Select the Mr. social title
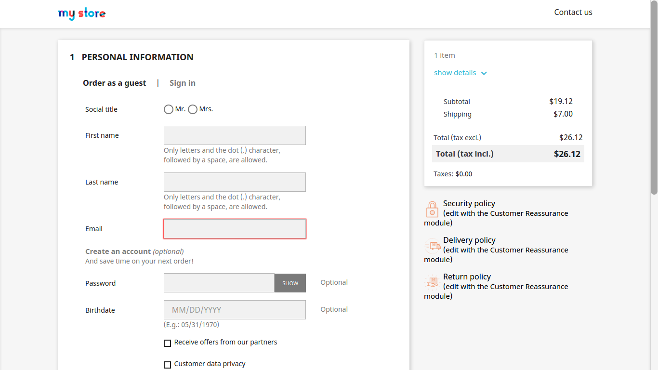The image size is (658, 370). (169, 109)
